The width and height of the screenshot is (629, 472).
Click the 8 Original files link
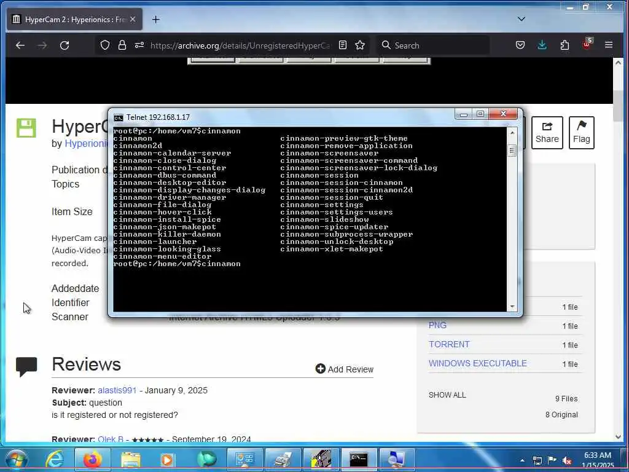click(x=561, y=415)
